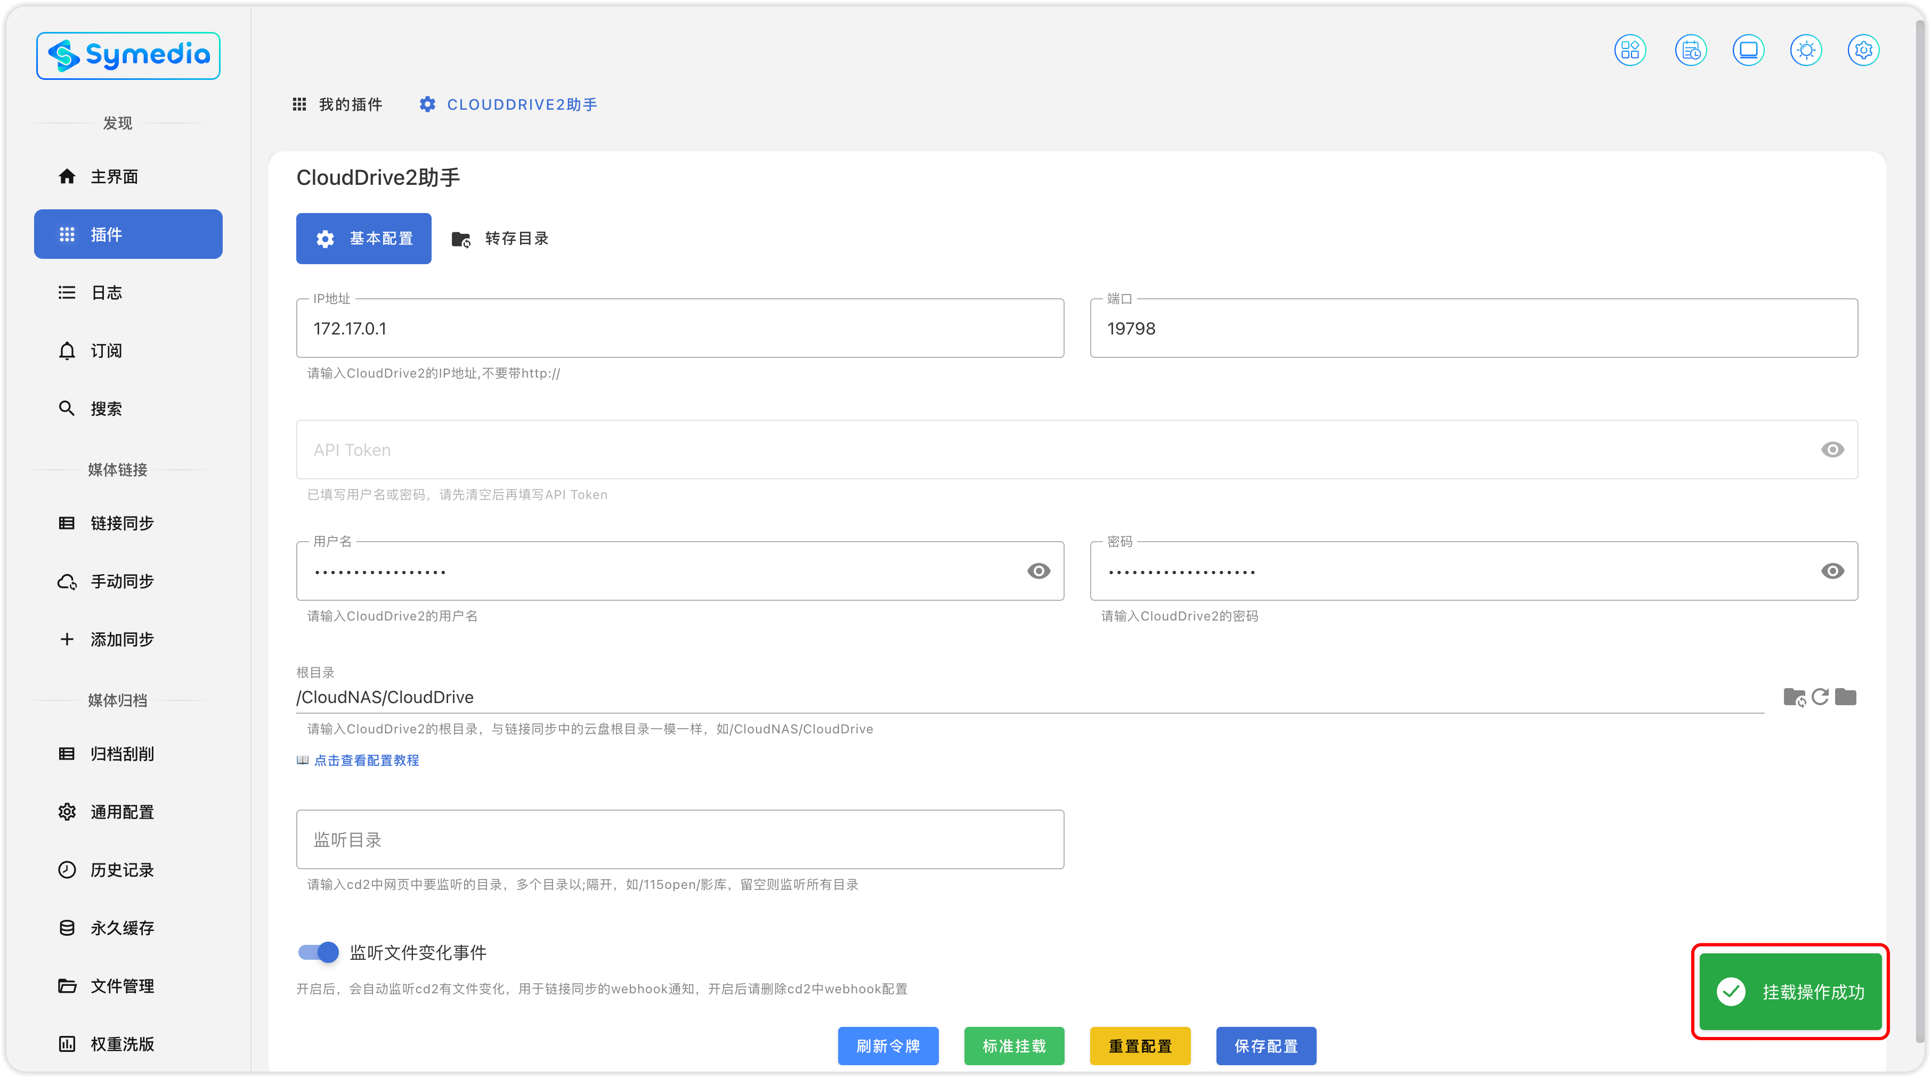Click the top-right monitor display icon

point(1748,50)
